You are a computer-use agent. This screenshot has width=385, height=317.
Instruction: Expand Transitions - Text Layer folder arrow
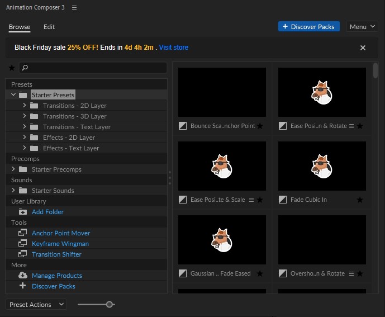24,126
